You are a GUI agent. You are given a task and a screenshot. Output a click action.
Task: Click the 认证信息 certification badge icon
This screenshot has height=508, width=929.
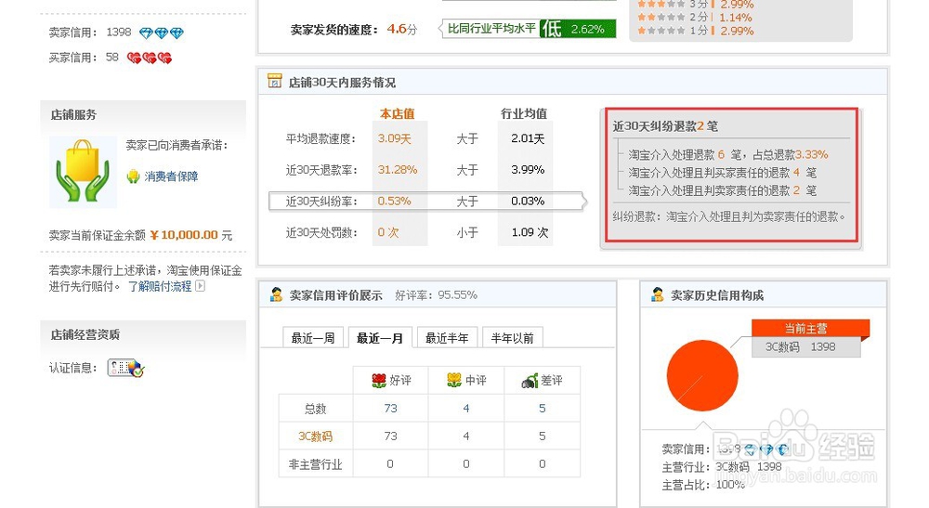(125, 368)
